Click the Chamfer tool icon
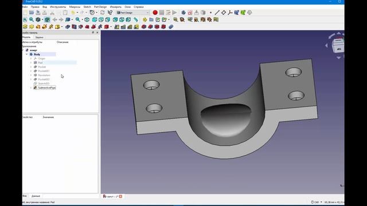The image size is (367, 206). coord(150,27)
